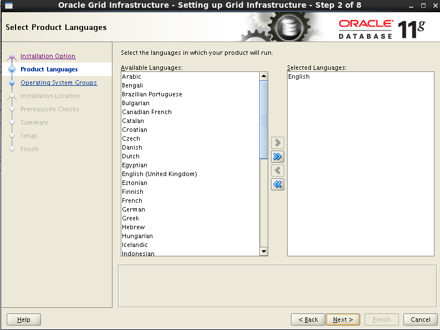Select French in Available Languages

click(x=191, y=200)
